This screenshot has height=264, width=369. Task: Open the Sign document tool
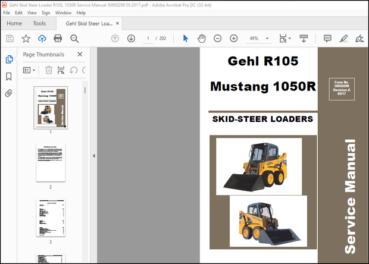[x=359, y=38]
